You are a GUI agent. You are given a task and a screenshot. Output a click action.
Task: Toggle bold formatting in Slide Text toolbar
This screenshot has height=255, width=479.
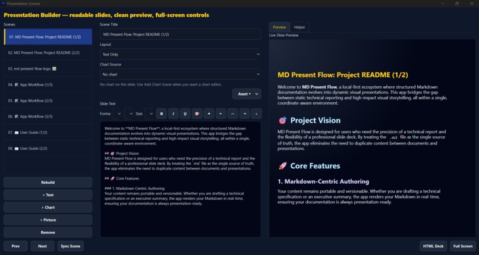tap(161, 114)
